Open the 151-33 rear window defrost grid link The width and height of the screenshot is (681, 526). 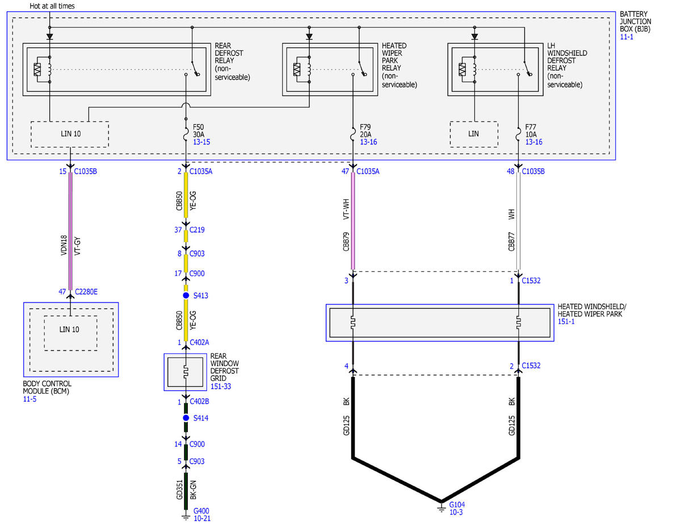220,386
